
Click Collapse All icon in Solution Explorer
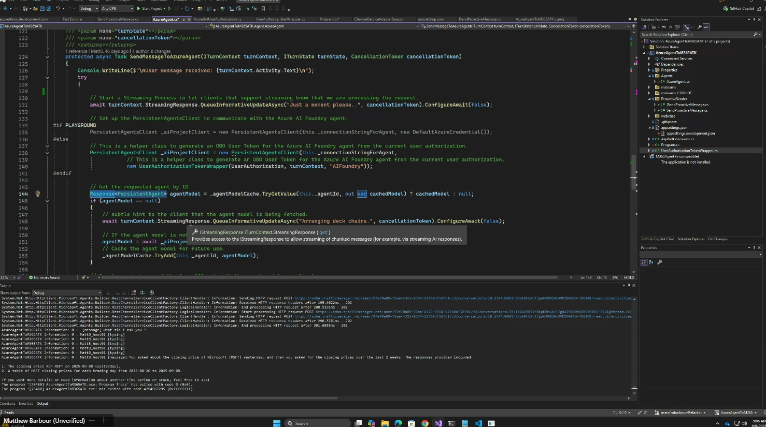tap(671, 27)
